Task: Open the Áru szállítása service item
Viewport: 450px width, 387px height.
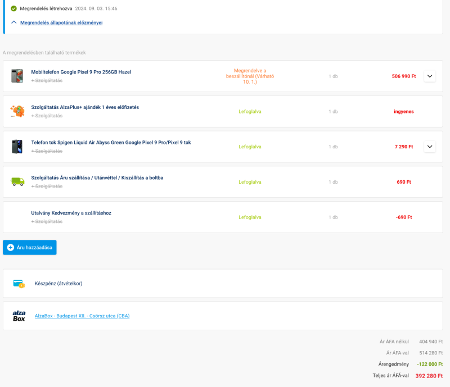Action: [97, 177]
